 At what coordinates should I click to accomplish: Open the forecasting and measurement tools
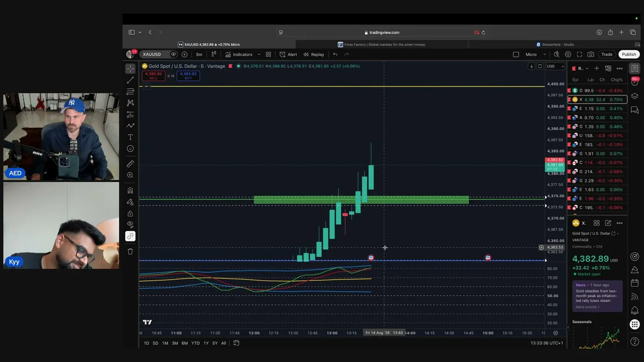[130, 114]
